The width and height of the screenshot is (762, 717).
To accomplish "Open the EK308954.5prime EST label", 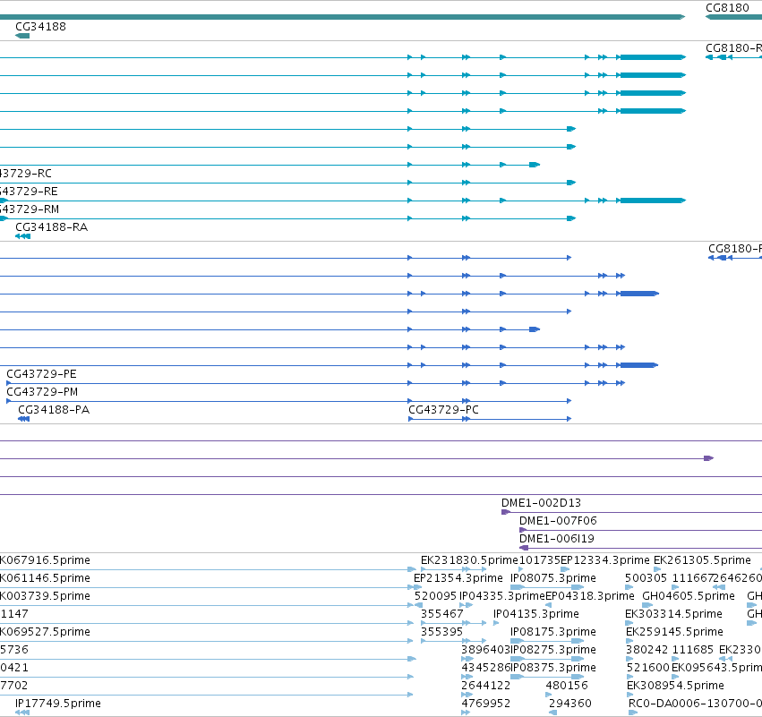I will [675, 686].
